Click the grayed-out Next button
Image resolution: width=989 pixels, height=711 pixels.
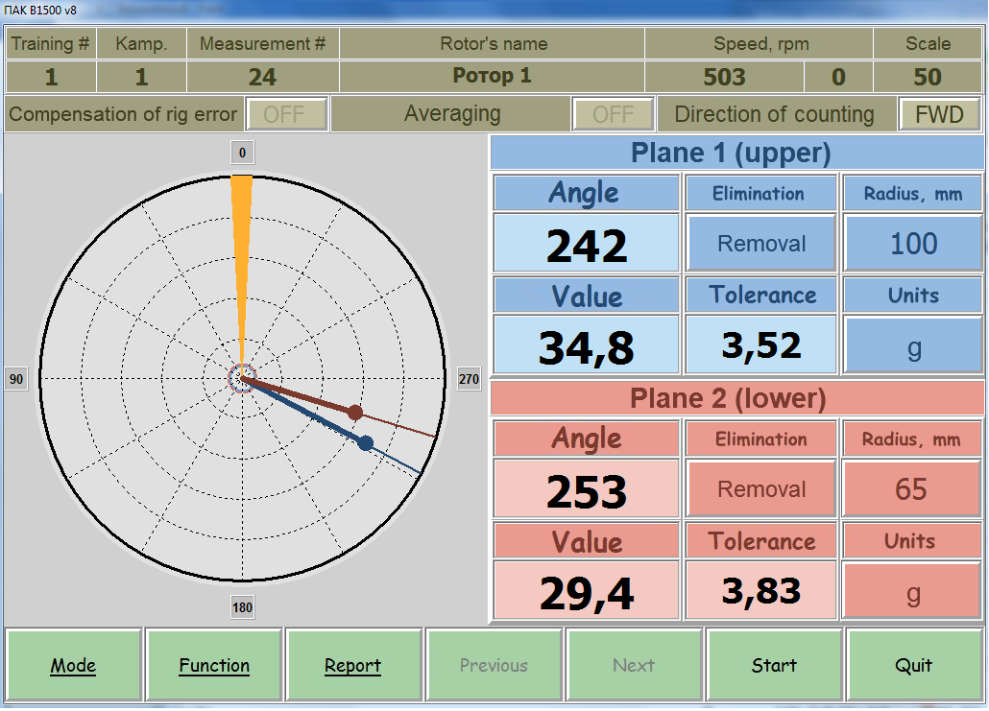(x=634, y=665)
